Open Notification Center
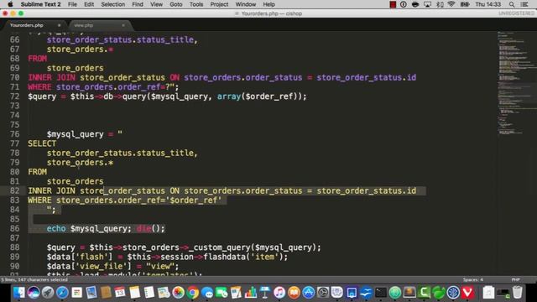The height and width of the screenshot is (302, 537). tap(524, 4)
